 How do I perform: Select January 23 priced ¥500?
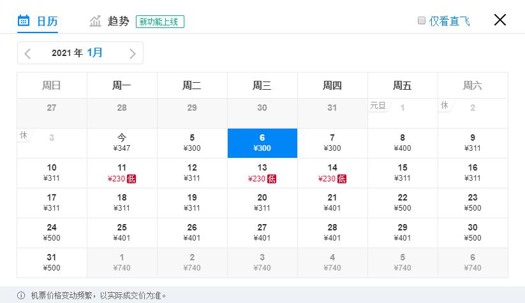tap(473, 203)
